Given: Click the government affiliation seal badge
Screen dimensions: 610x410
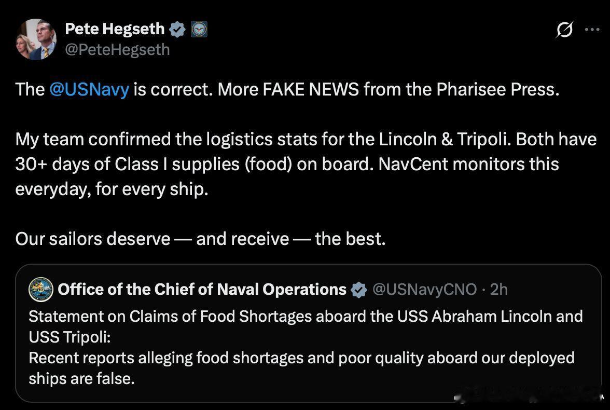Looking at the screenshot, I should point(199,30).
